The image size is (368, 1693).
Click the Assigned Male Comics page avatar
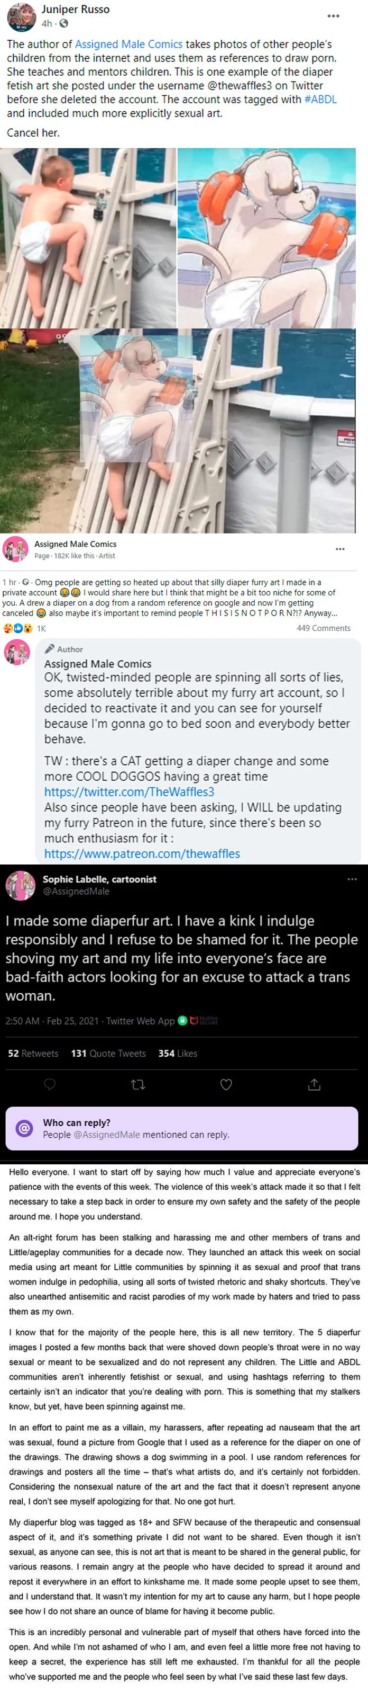point(15,549)
